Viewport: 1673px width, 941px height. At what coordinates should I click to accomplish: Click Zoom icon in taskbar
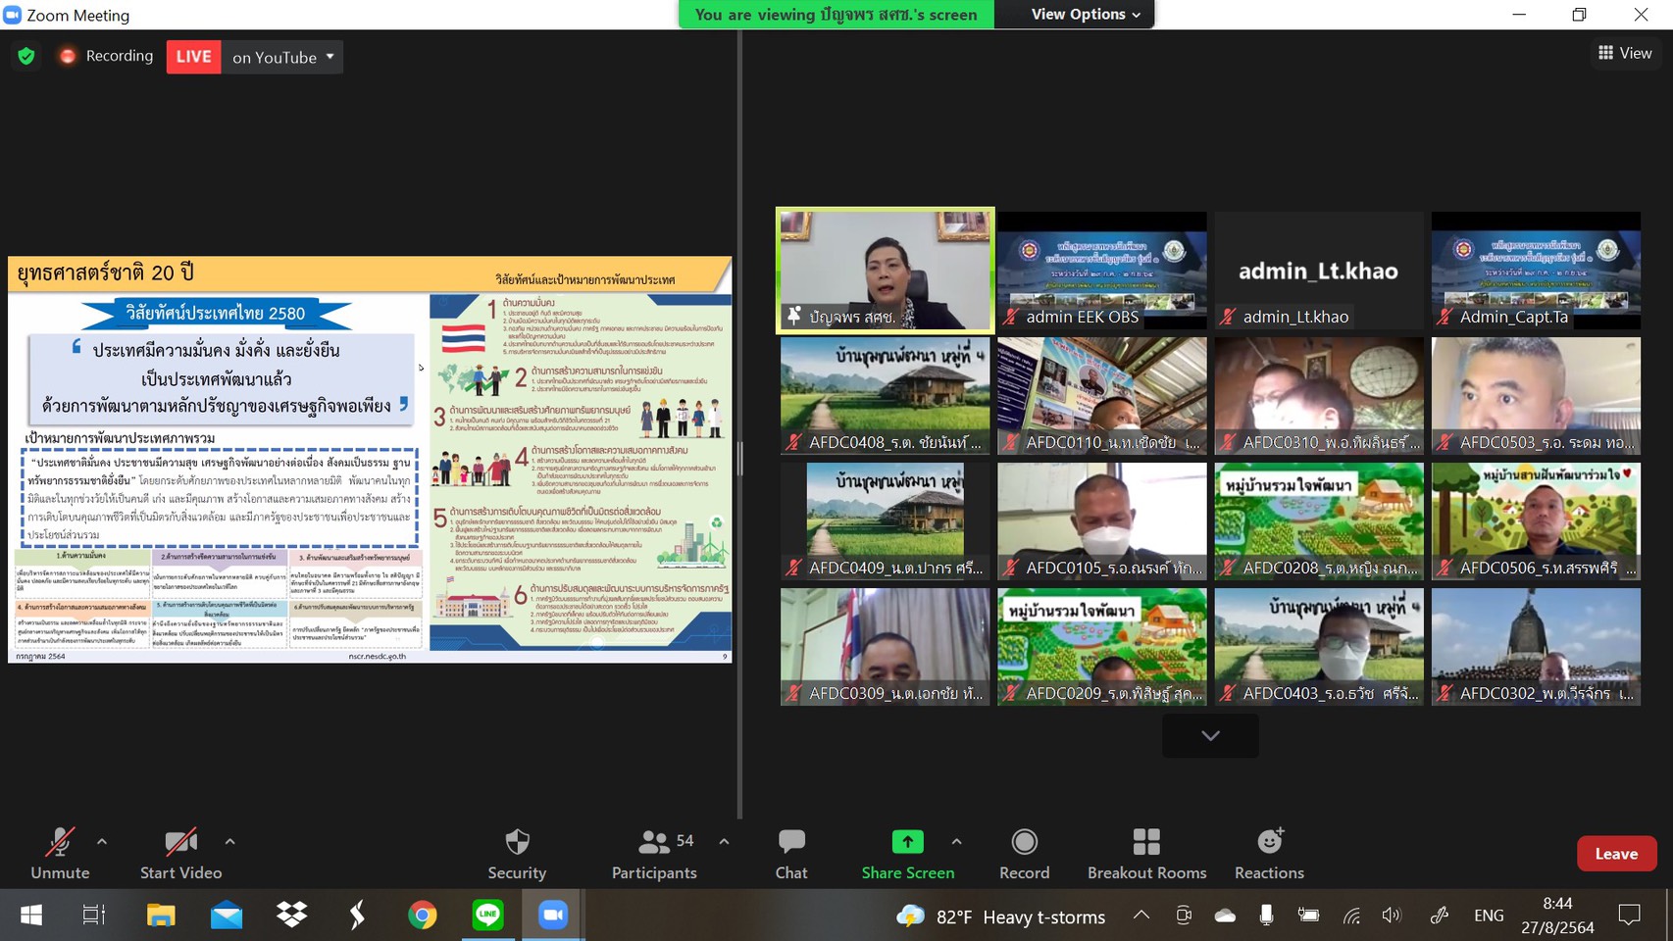coord(553,916)
